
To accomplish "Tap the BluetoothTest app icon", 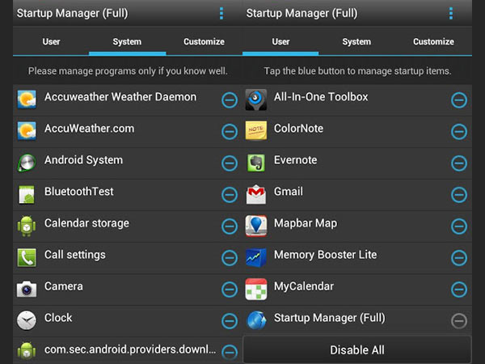I will coord(27,194).
